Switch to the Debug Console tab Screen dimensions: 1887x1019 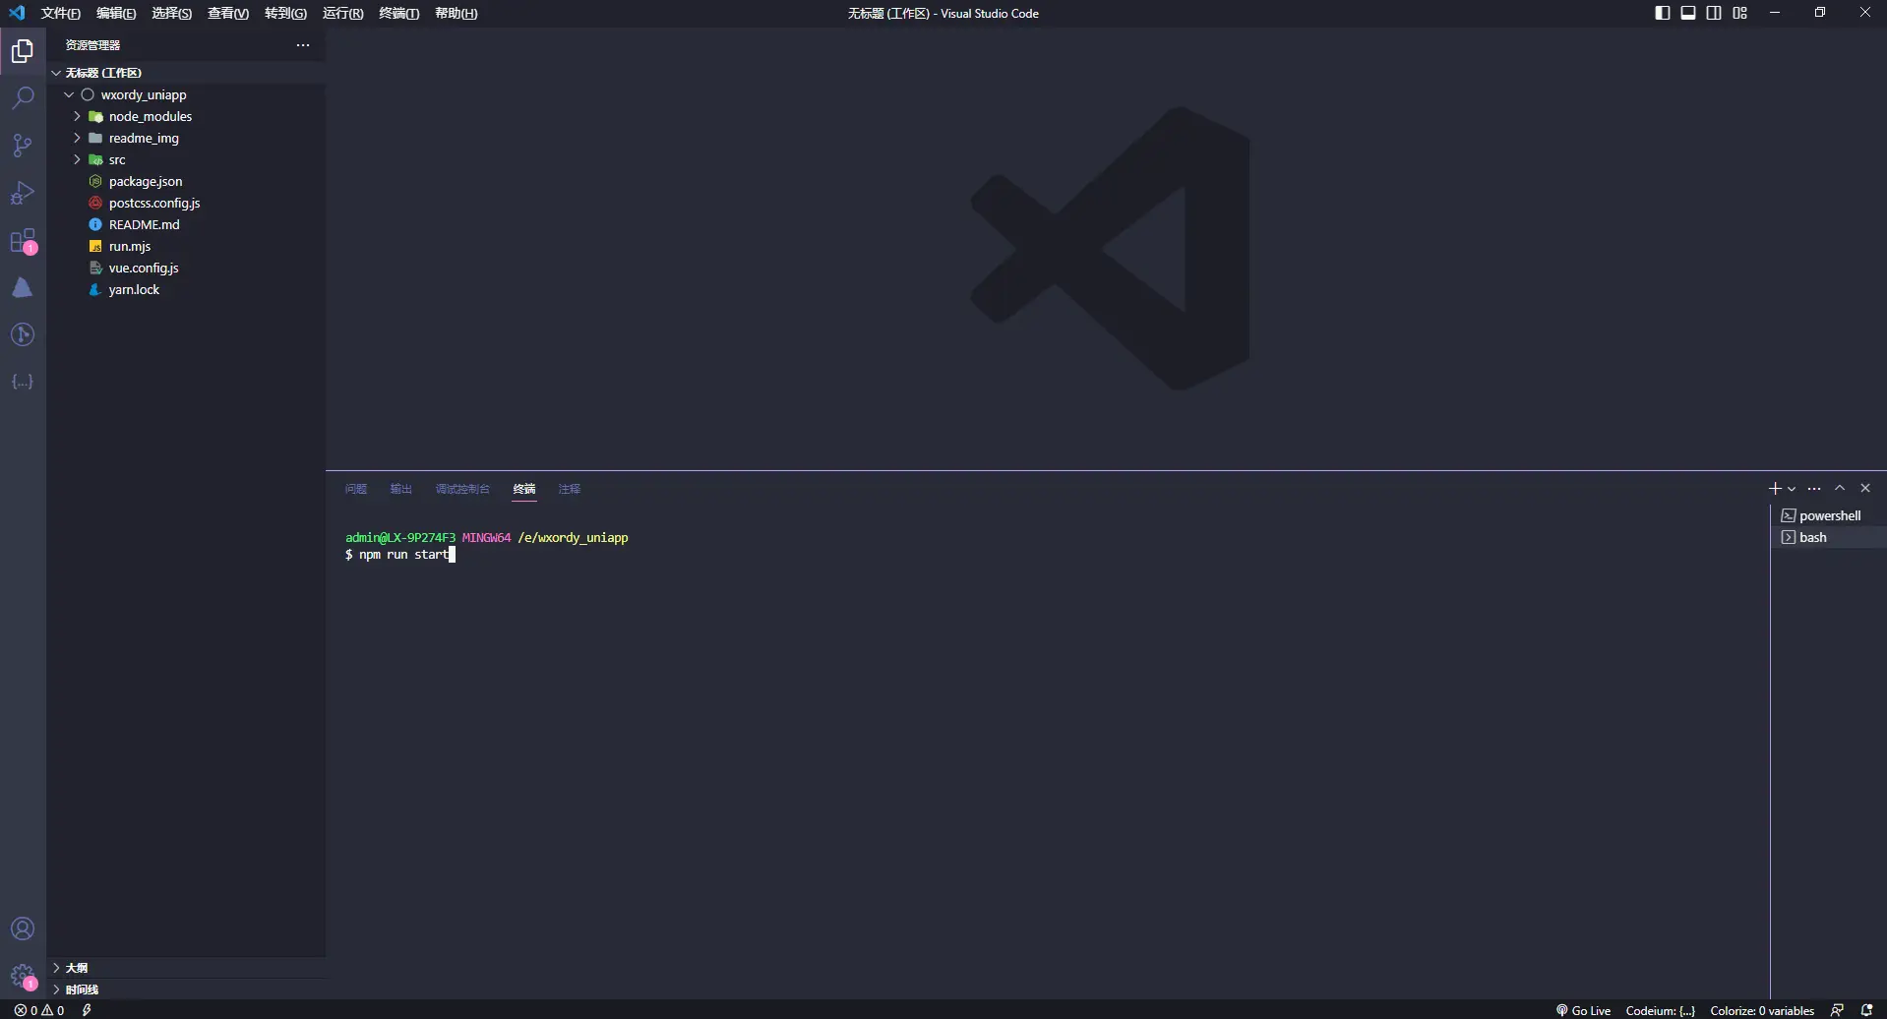pyautogui.click(x=462, y=489)
